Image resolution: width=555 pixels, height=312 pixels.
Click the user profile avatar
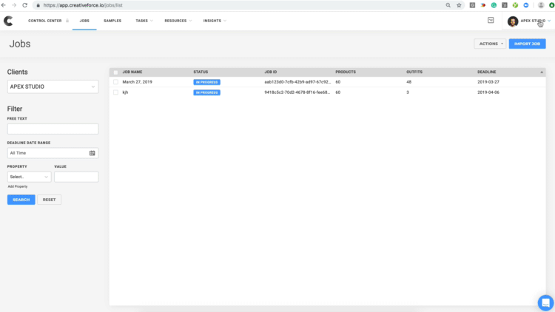513,21
